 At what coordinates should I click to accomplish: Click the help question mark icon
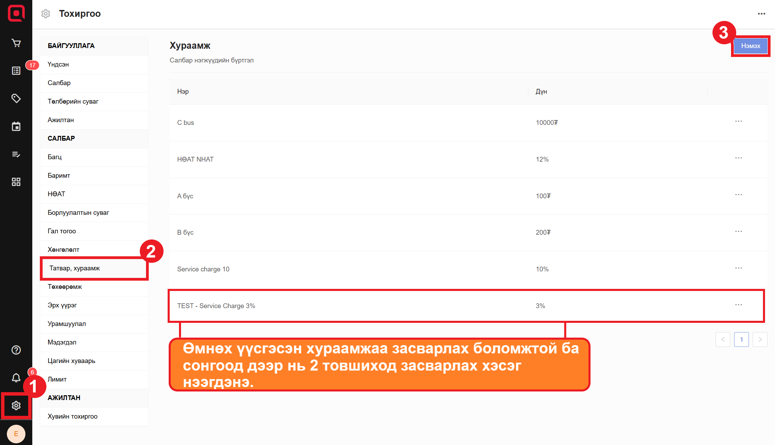click(x=16, y=350)
